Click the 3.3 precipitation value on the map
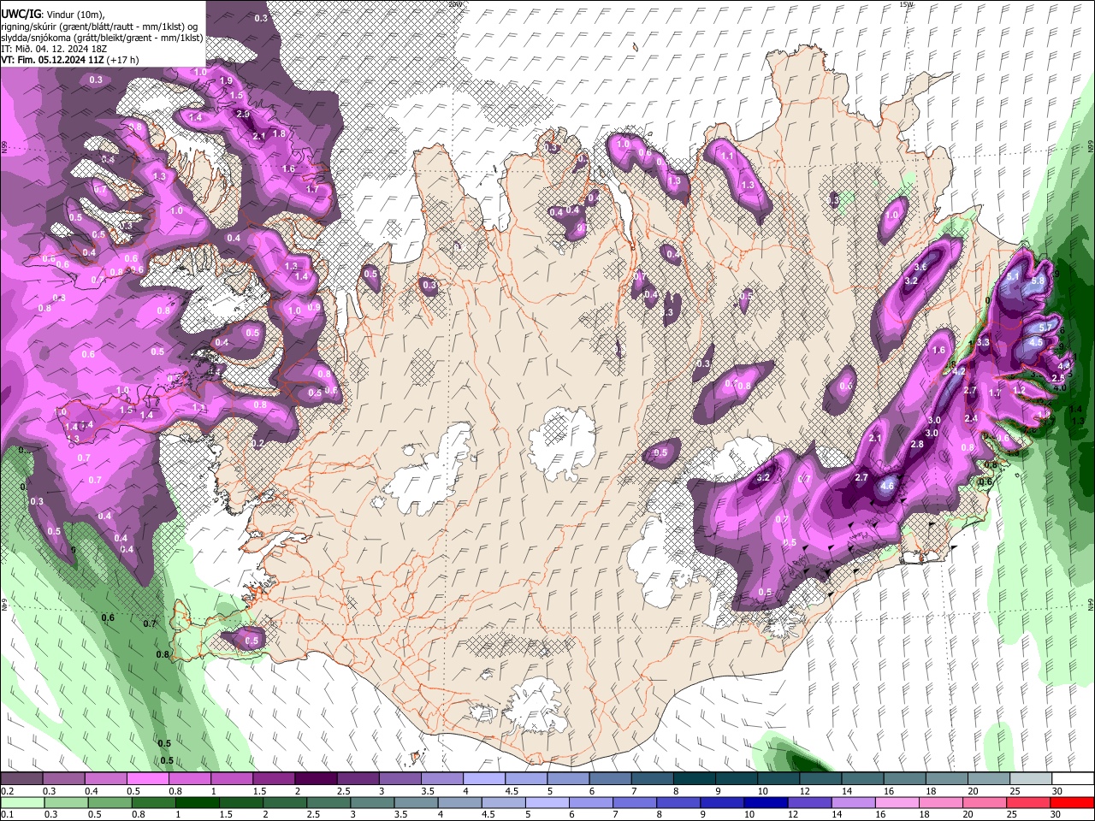Image resolution: width=1095 pixels, height=821 pixels. click(x=983, y=343)
